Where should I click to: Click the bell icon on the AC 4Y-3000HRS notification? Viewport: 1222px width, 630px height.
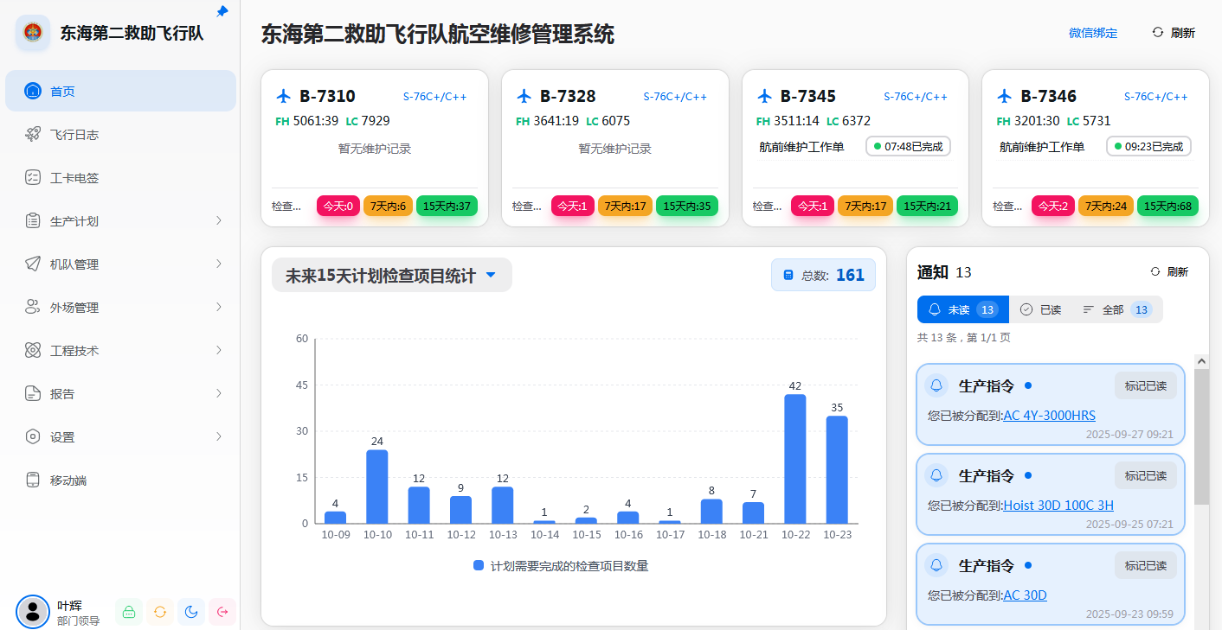tap(936, 385)
